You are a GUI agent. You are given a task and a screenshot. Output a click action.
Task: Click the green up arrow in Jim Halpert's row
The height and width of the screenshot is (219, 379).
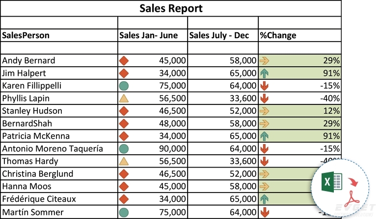tap(265, 73)
